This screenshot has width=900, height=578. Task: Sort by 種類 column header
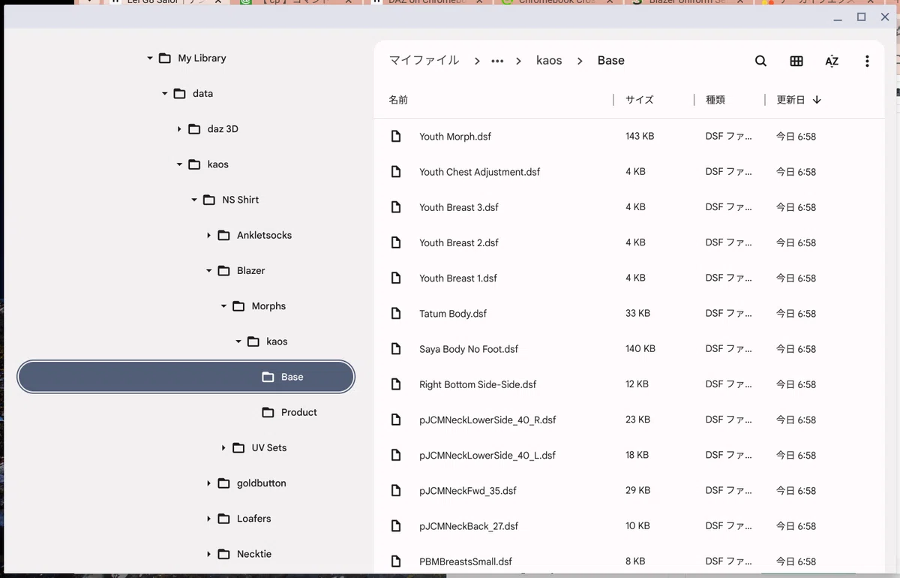click(715, 100)
